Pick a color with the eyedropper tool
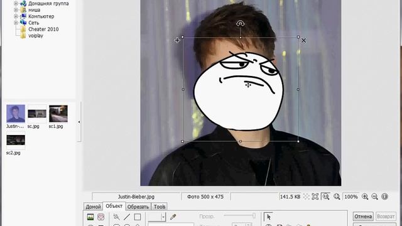This screenshot has height=226, width=402. (x=173, y=217)
